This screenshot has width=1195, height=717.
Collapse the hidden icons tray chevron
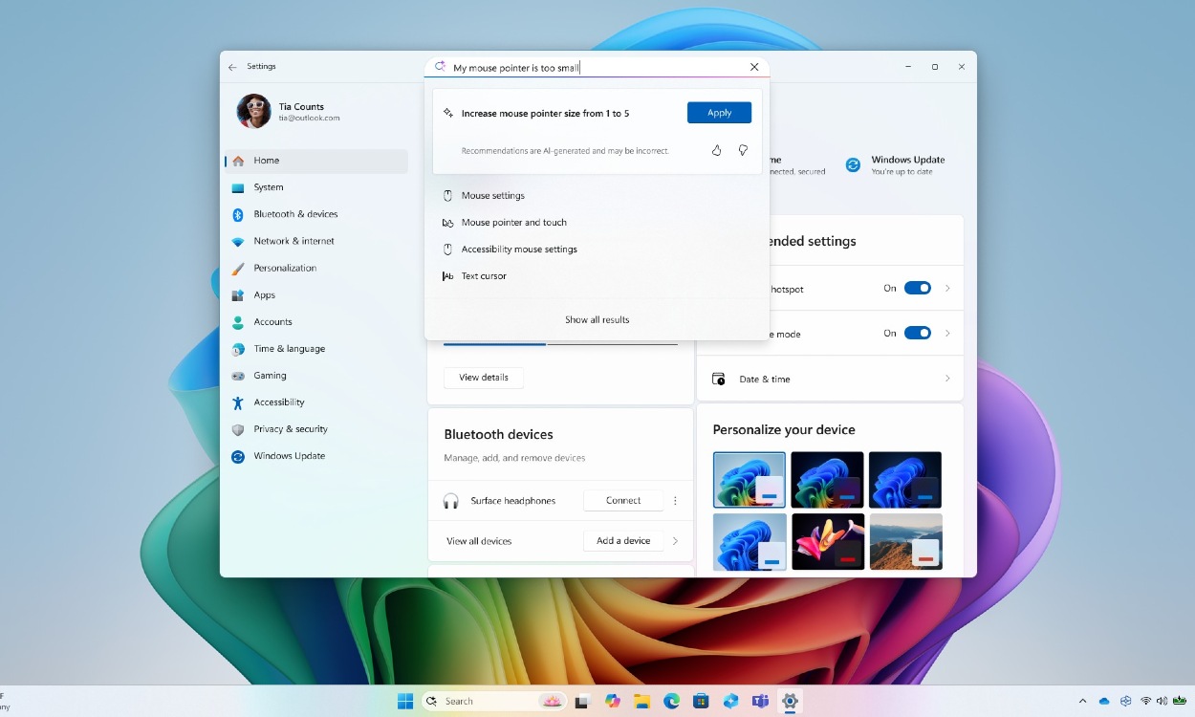click(x=1081, y=700)
